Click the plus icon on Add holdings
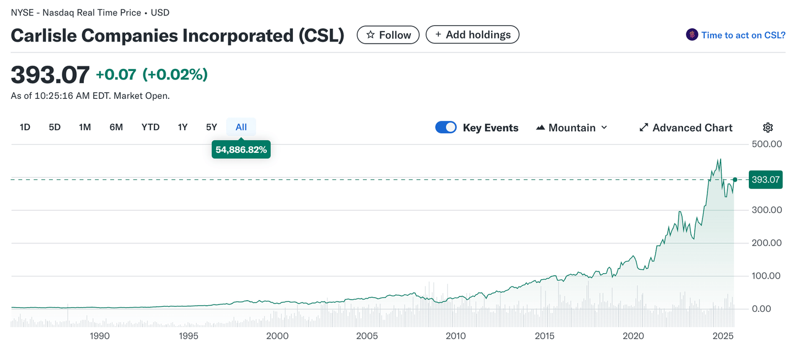This screenshot has height=357, width=794. click(438, 35)
